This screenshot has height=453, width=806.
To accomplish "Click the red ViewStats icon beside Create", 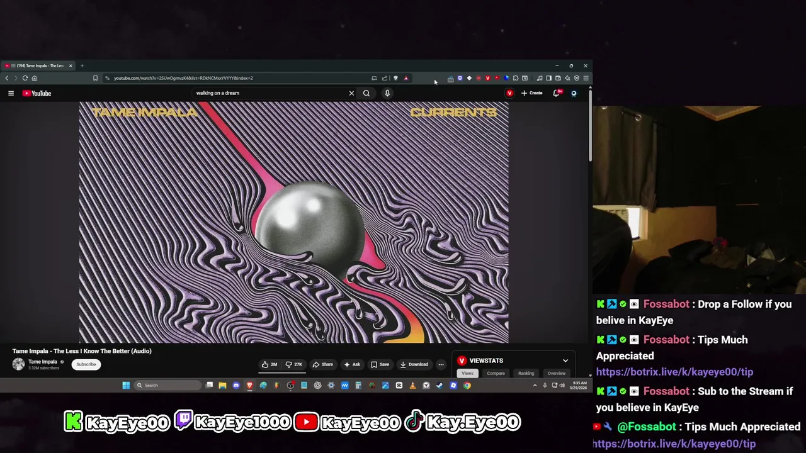I will click(509, 93).
